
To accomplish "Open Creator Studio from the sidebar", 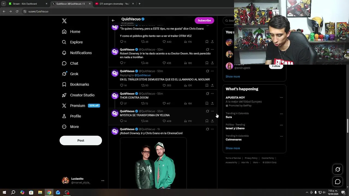I will (78, 95).
